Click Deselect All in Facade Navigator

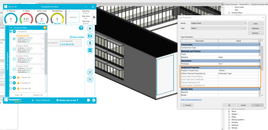(38, 95)
